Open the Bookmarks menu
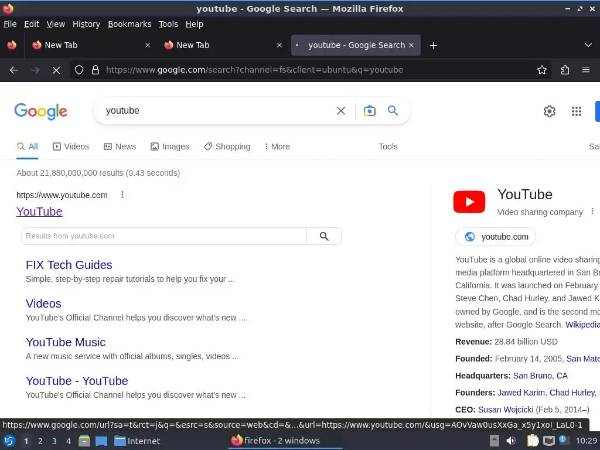Viewport: 600px width, 450px height. [x=129, y=24]
